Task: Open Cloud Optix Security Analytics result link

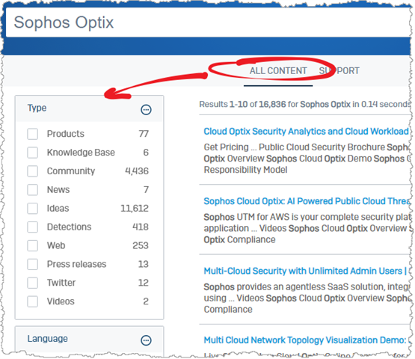Action: coord(307,132)
